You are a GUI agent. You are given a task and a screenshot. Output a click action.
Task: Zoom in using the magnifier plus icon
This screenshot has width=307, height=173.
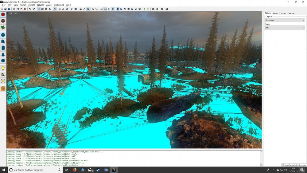click(x=93, y=9)
